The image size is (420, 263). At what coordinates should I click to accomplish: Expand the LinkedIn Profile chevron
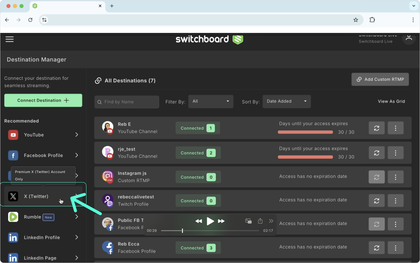[77, 237]
